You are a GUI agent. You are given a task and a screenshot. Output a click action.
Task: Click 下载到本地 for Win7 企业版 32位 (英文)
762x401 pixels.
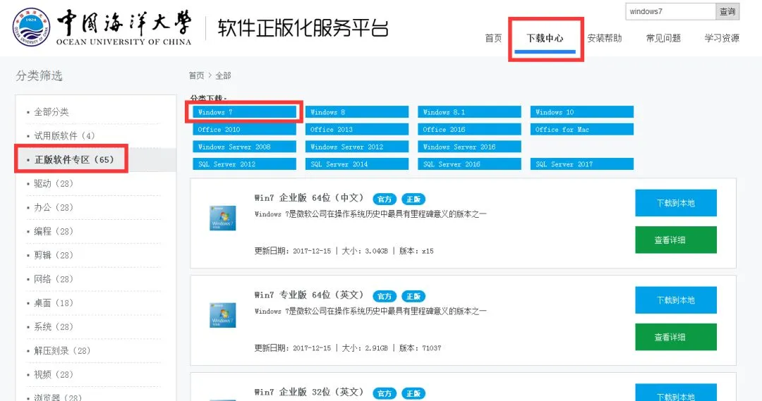pyautogui.click(x=675, y=393)
